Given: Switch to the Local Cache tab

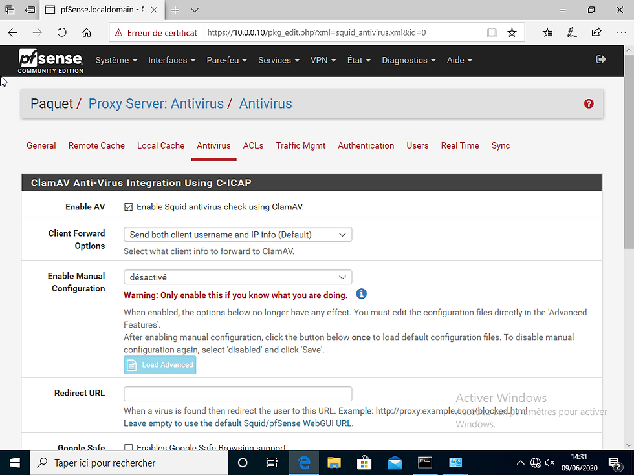Looking at the screenshot, I should coord(160,146).
